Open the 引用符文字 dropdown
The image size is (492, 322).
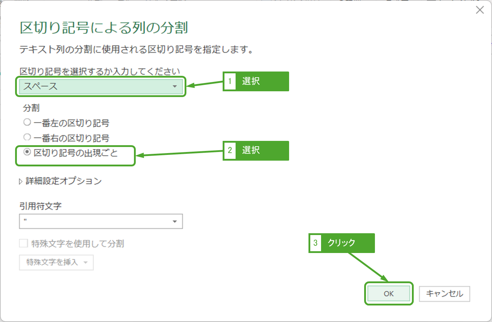[x=101, y=221]
